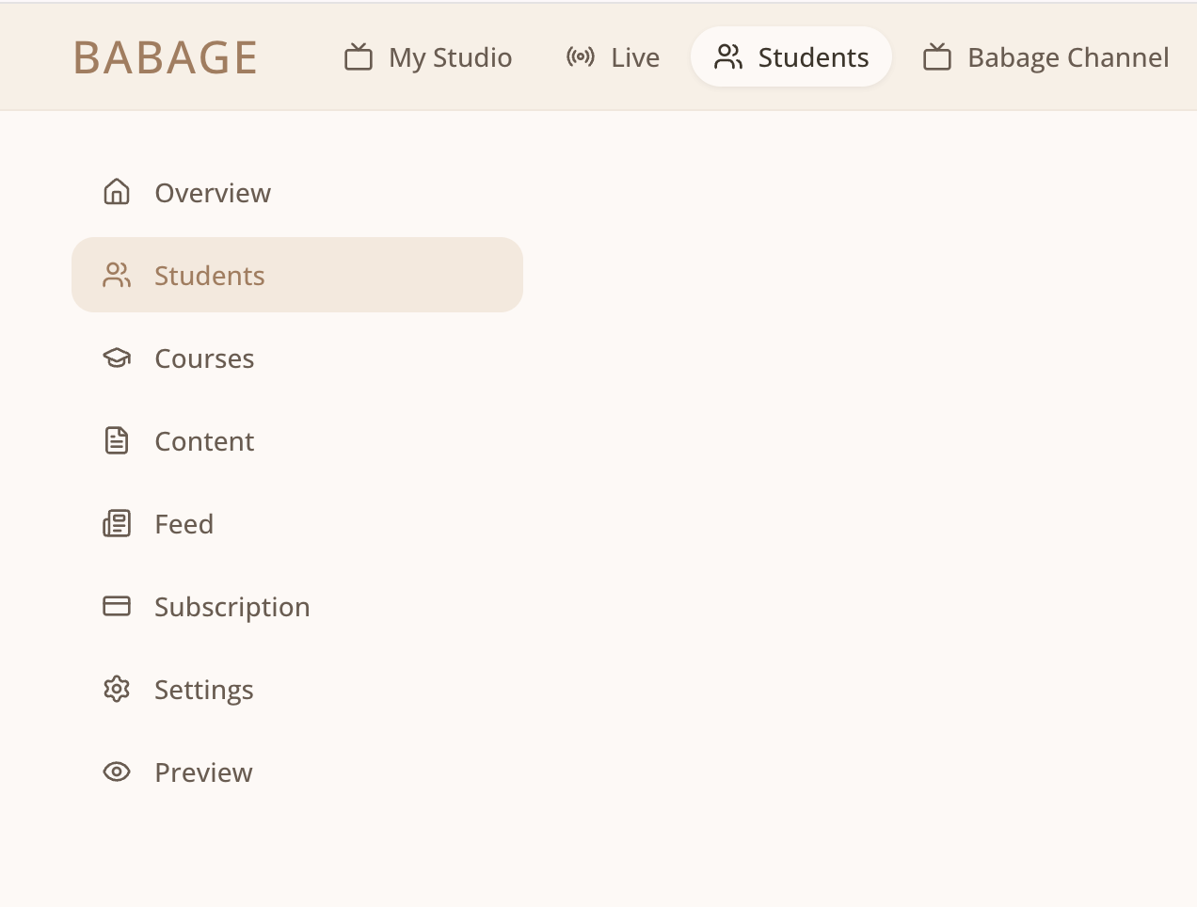Click the document icon next to Content
This screenshot has width=1197, height=907.
click(x=117, y=440)
